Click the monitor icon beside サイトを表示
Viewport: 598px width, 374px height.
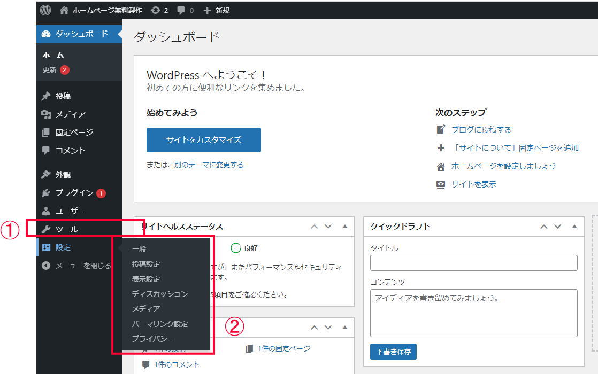pos(441,185)
